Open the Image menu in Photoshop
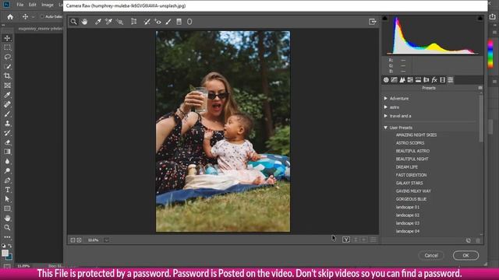This screenshot has width=499, height=280. tap(48, 5)
